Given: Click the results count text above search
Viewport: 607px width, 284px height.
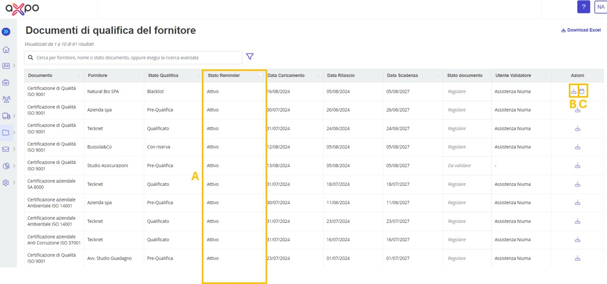Looking at the screenshot, I should tap(59, 44).
